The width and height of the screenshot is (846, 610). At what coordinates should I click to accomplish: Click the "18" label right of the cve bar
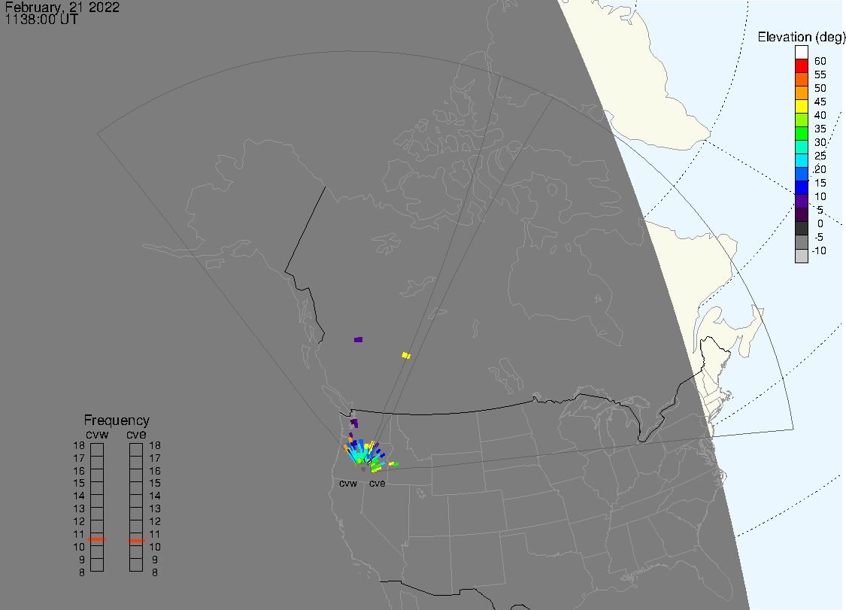155,446
